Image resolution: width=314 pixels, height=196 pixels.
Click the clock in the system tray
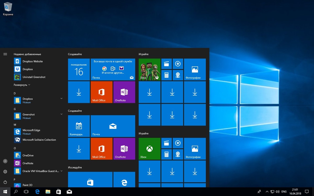pos(295,191)
